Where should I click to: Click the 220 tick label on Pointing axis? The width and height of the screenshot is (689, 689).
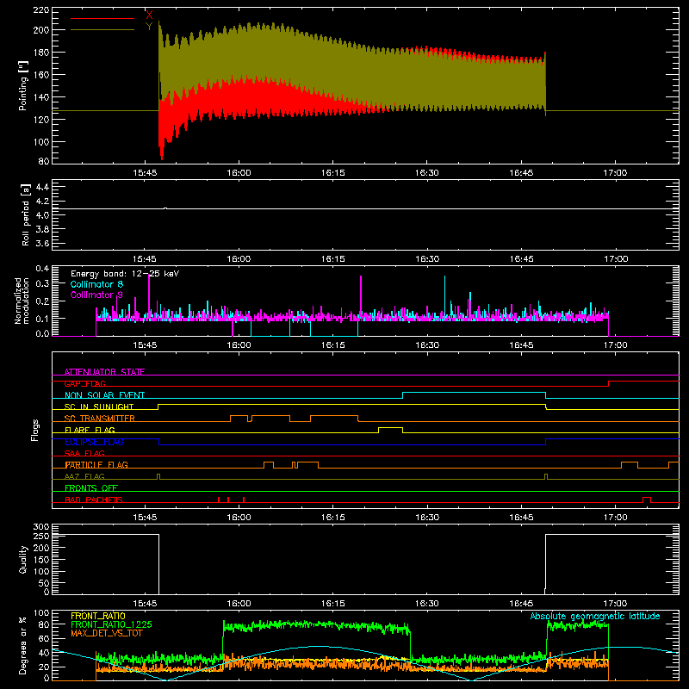[x=40, y=9]
